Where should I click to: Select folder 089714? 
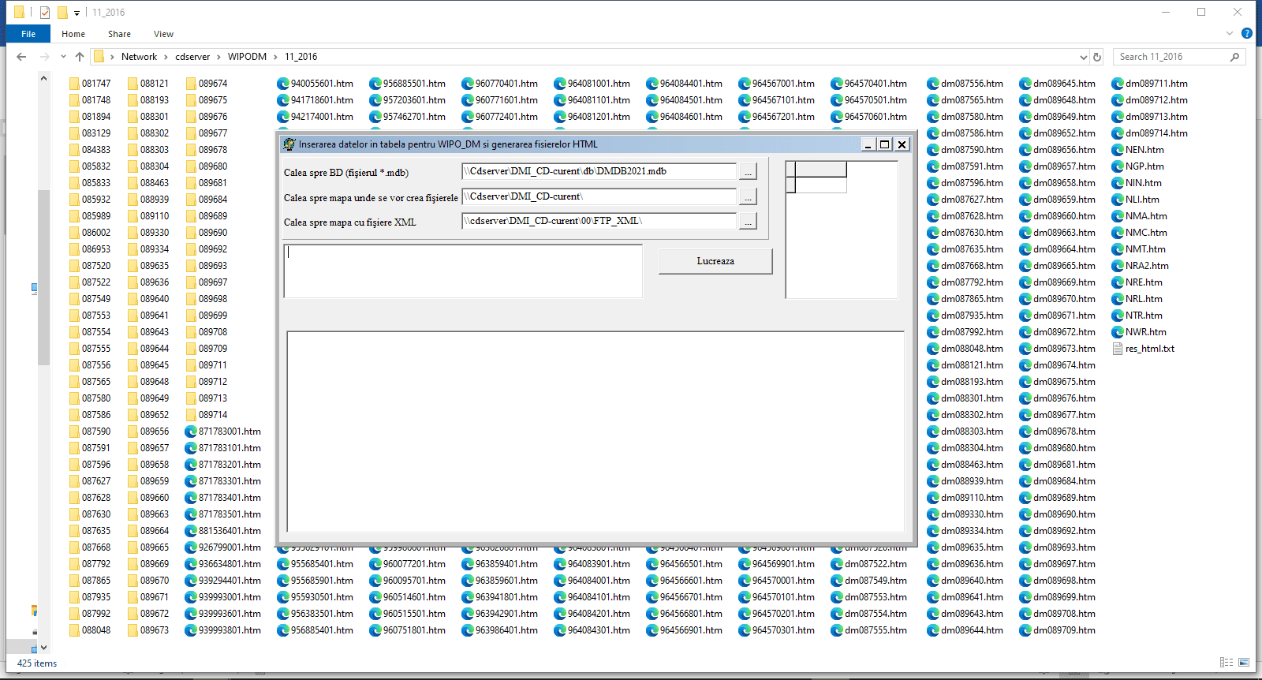pos(206,415)
